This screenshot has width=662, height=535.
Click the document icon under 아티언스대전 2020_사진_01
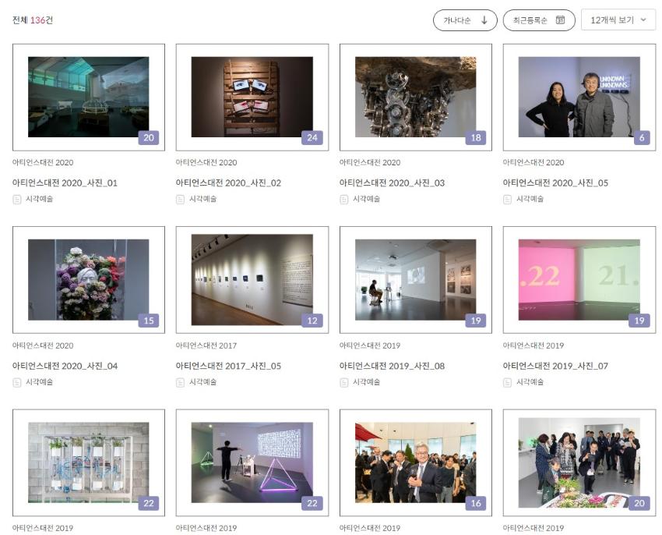[17, 200]
